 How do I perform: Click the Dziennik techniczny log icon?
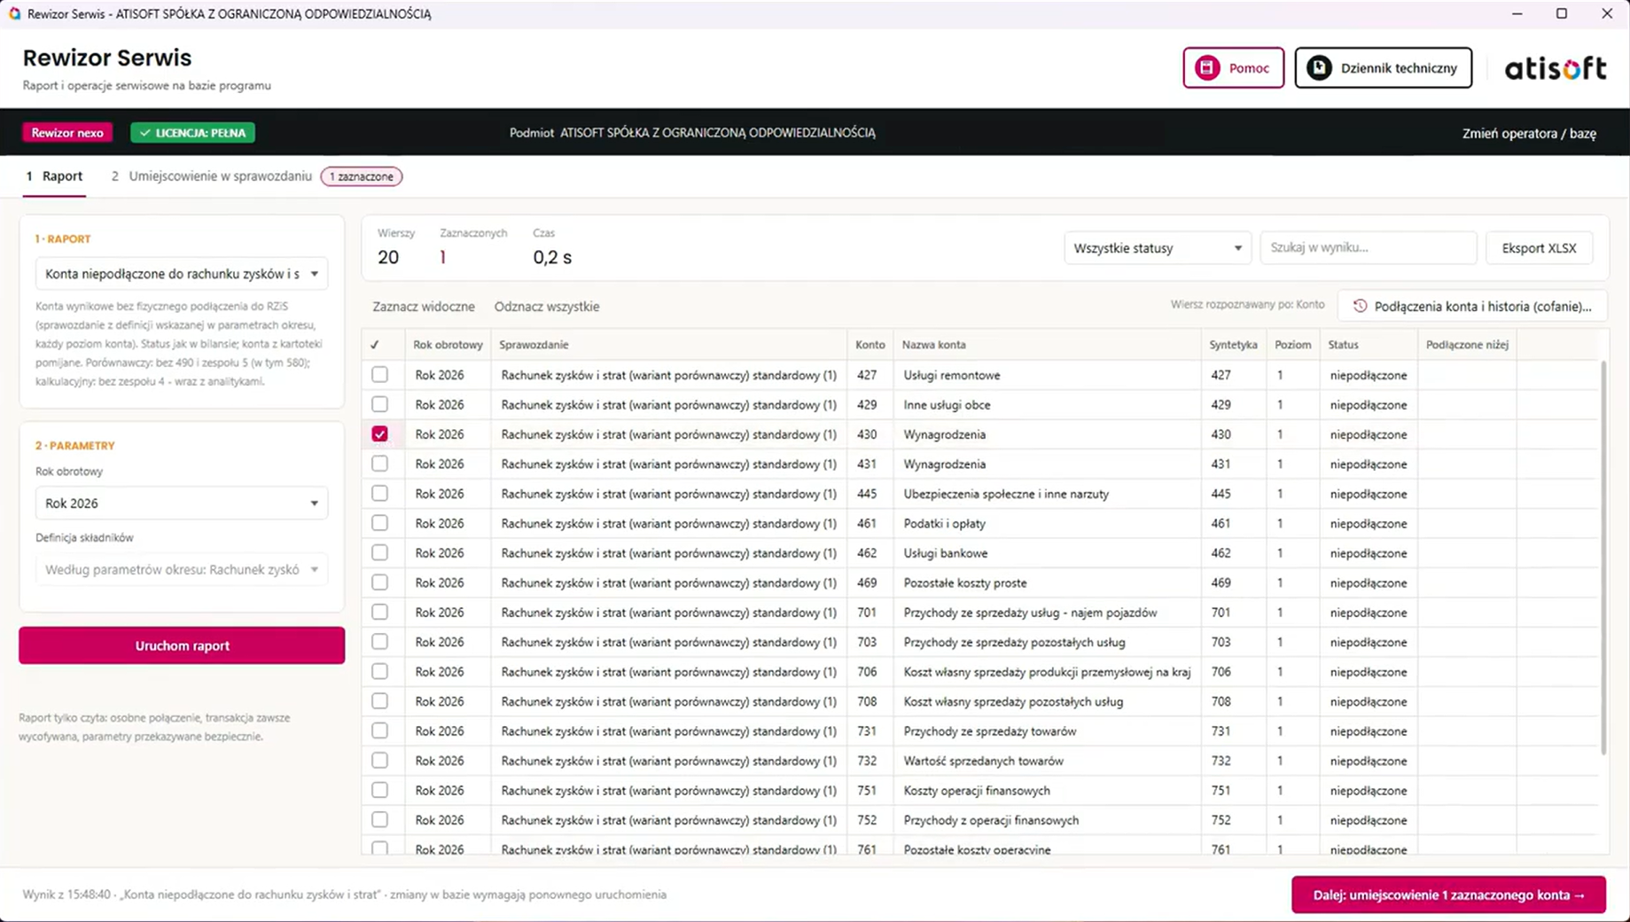[1319, 67]
